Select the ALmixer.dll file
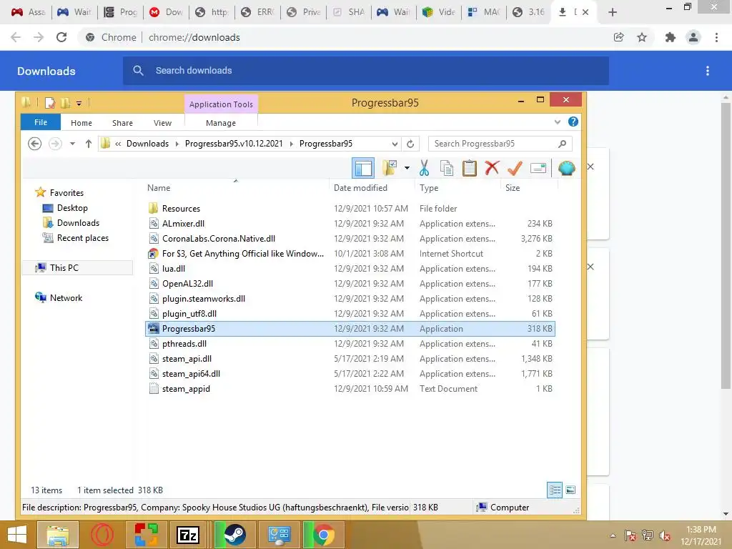This screenshot has height=549, width=732. pyautogui.click(x=350, y=223)
